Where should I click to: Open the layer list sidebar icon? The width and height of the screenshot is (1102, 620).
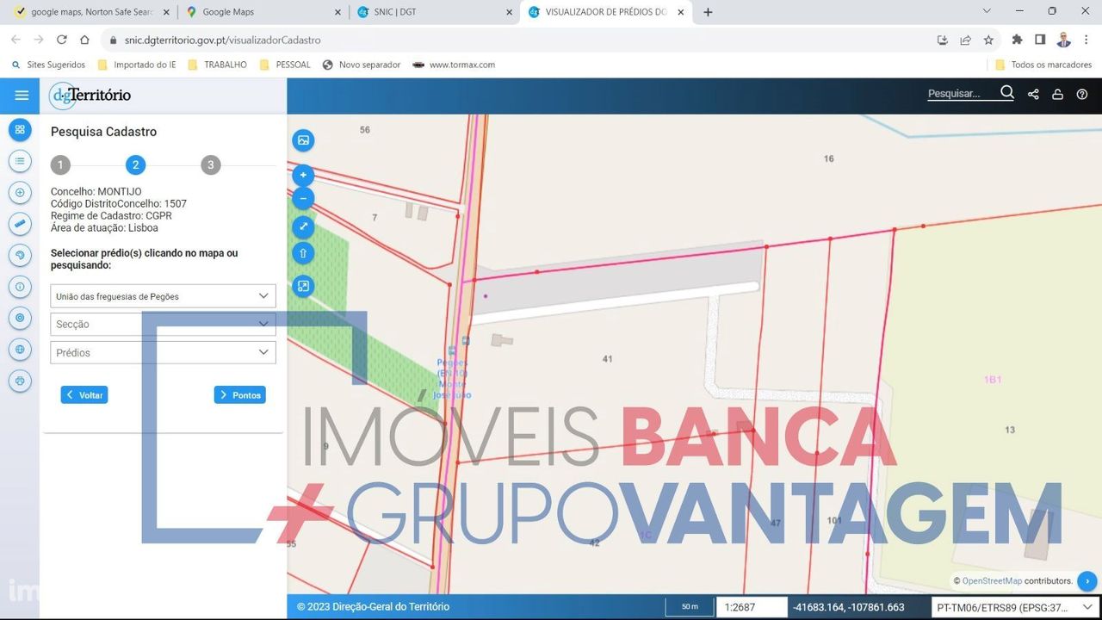20,161
